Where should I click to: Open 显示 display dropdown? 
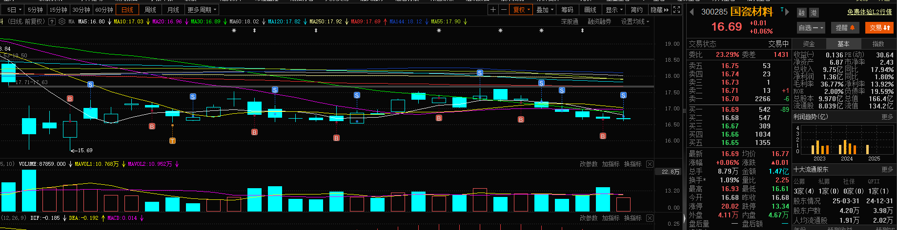coord(614,10)
